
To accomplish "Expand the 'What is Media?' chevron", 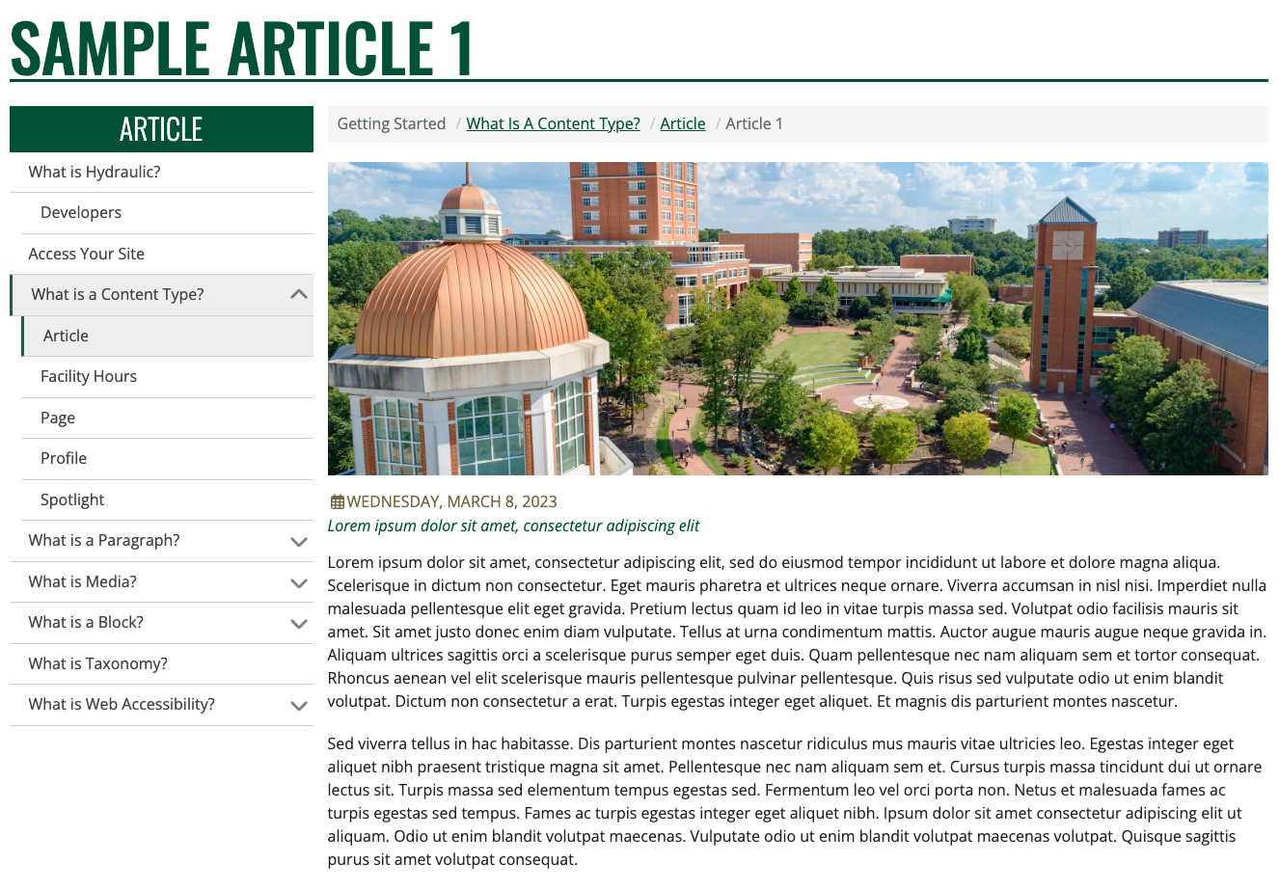I will (299, 582).
